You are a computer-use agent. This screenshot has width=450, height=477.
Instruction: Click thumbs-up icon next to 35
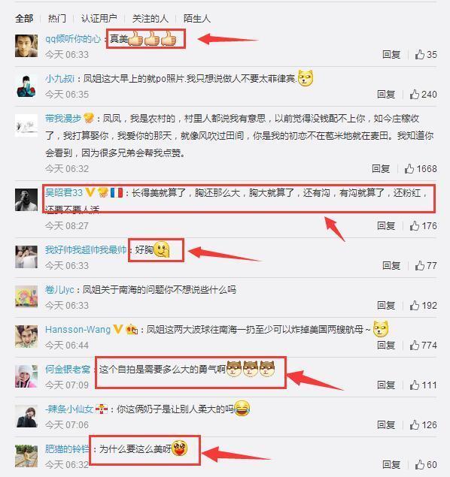[420, 54]
